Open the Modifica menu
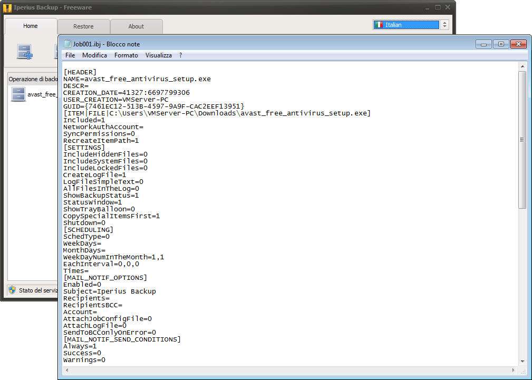The image size is (532, 380). 94,55
